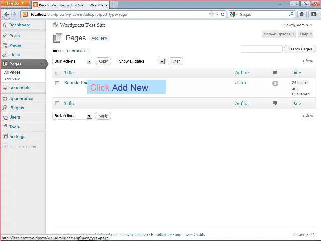Go forward with the browser Forward arrow
Viewport: 321px width, 241px height.
tap(14, 14)
